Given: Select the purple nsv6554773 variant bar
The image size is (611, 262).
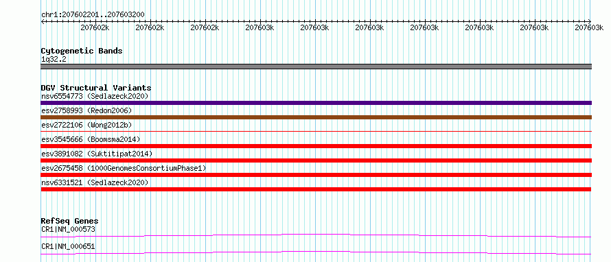Looking at the screenshot, I should coord(316,103).
